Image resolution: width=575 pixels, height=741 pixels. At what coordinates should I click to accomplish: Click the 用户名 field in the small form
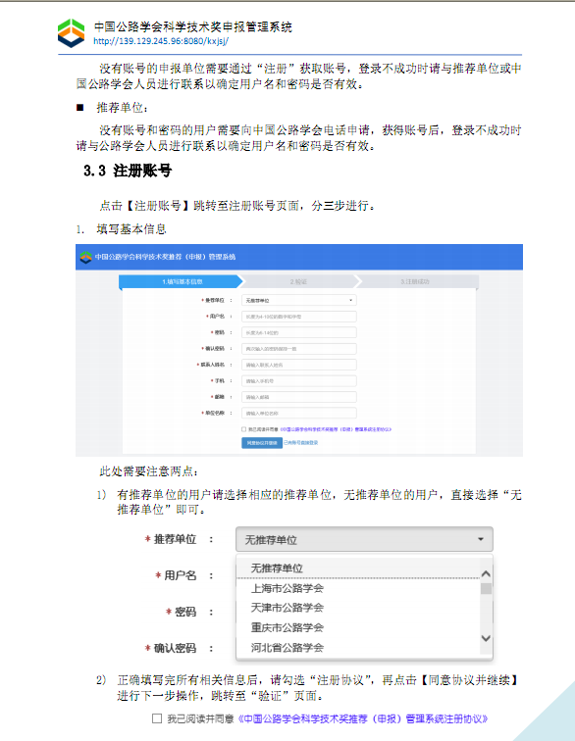click(298, 317)
